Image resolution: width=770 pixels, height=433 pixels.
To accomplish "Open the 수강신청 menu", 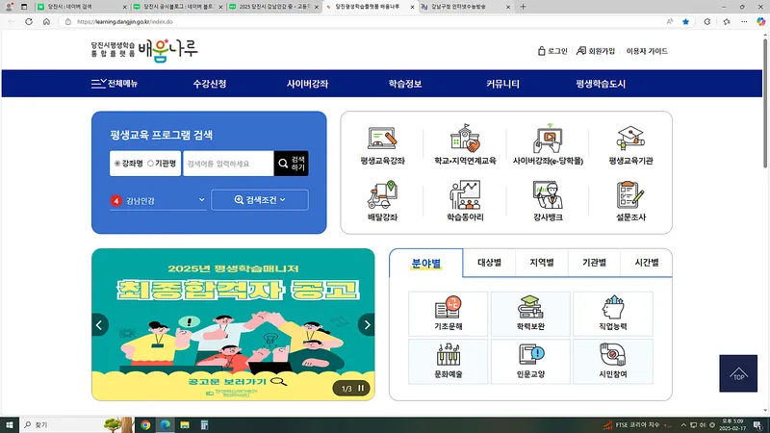I will [x=209, y=84].
